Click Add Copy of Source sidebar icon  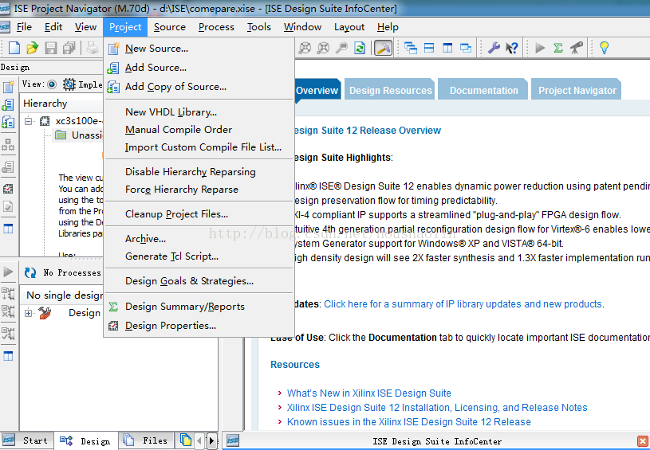tap(8, 122)
